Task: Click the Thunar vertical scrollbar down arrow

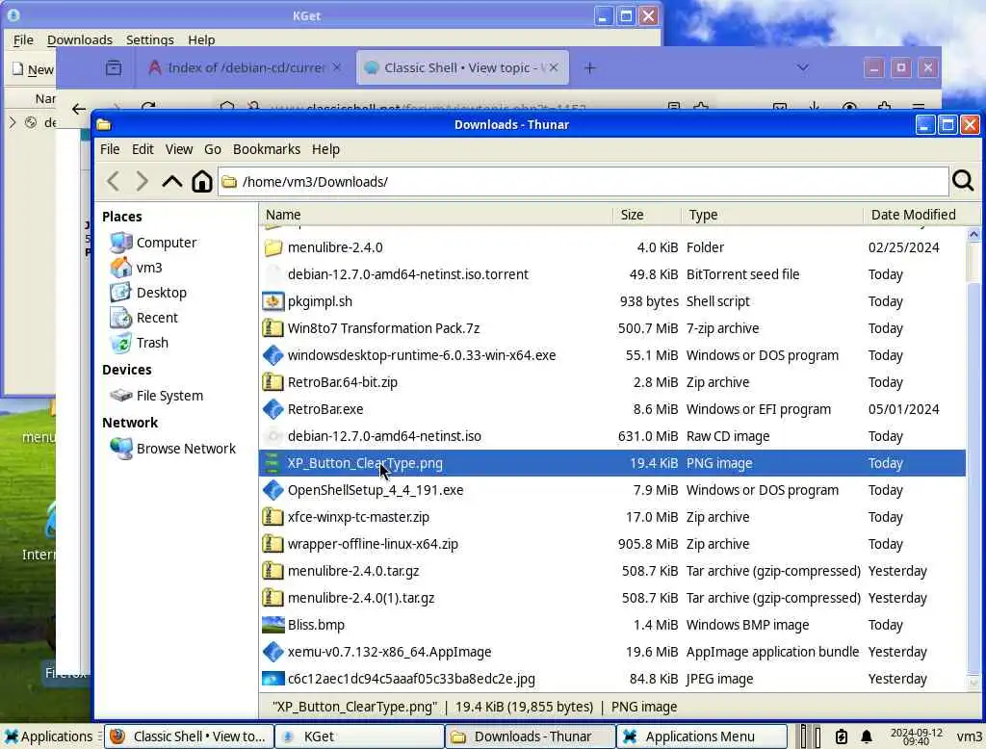Action: pos(973,683)
